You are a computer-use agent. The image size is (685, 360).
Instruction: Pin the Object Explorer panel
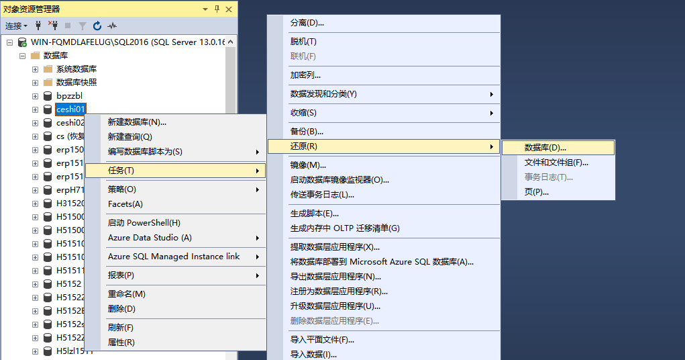click(x=217, y=9)
